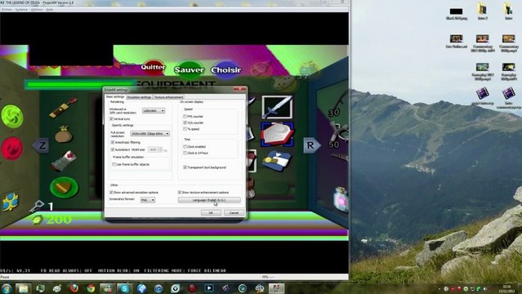Click the green medallion in the game
The width and height of the screenshot is (522, 294).
pyautogui.click(x=12, y=116)
